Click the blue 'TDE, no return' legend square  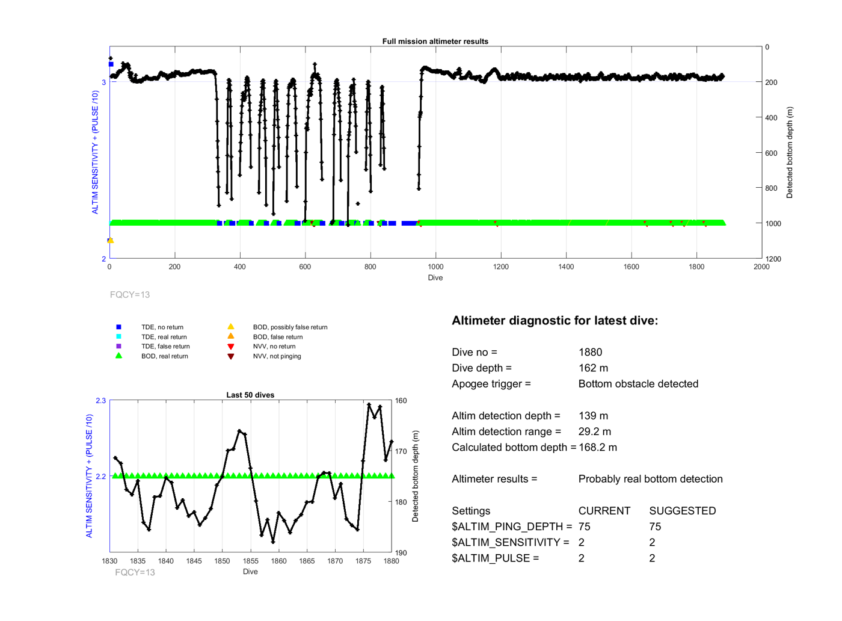[x=118, y=327]
